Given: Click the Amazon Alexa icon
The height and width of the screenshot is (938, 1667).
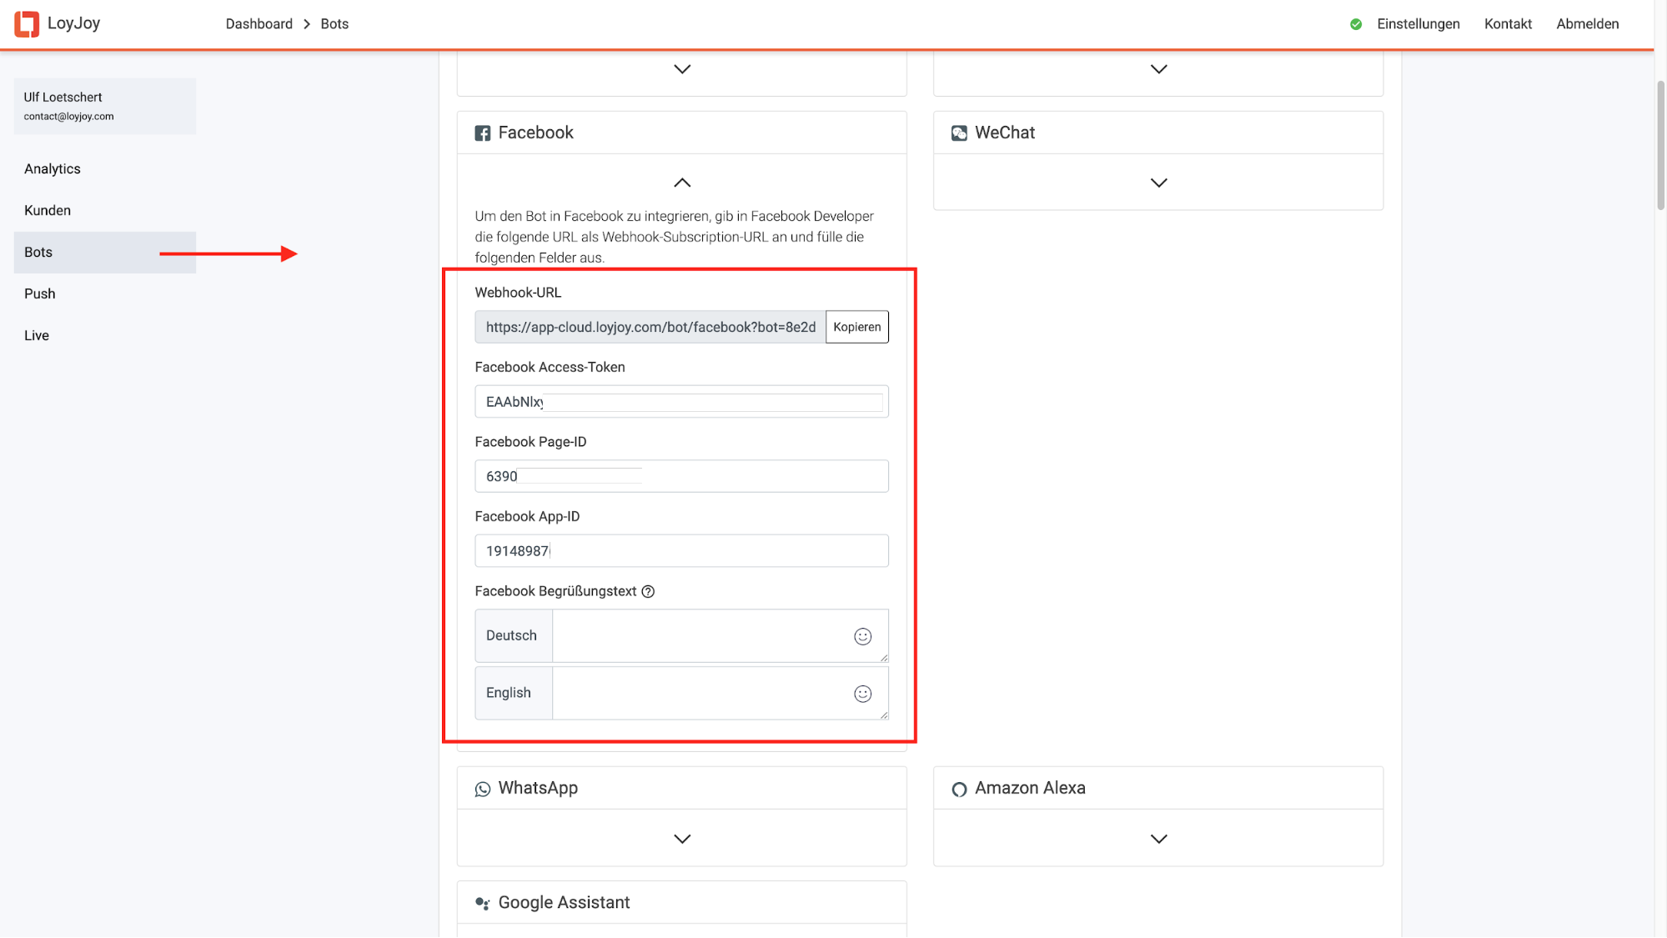Looking at the screenshot, I should click(959, 789).
